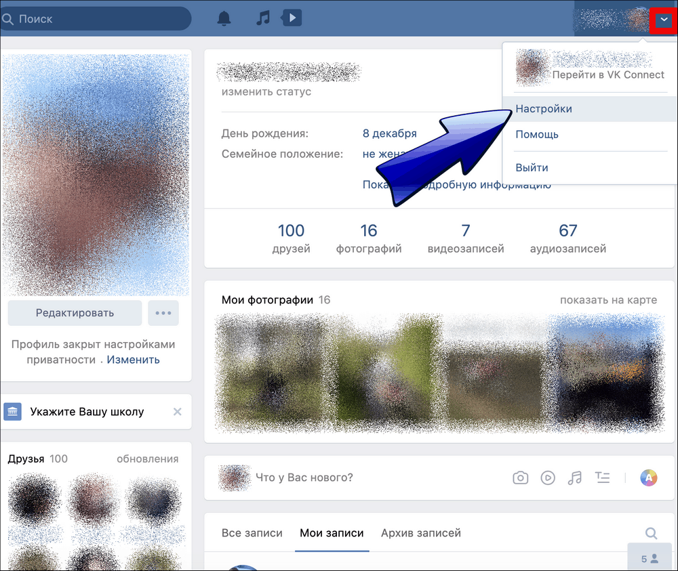This screenshot has width=678, height=571.
Task: Open the first photo thumbnail
Action: (x=271, y=374)
